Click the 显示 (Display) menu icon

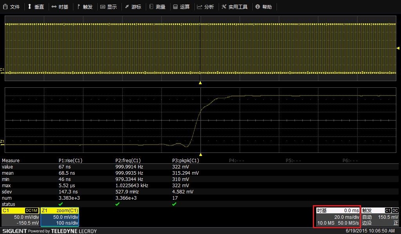(x=103, y=7)
